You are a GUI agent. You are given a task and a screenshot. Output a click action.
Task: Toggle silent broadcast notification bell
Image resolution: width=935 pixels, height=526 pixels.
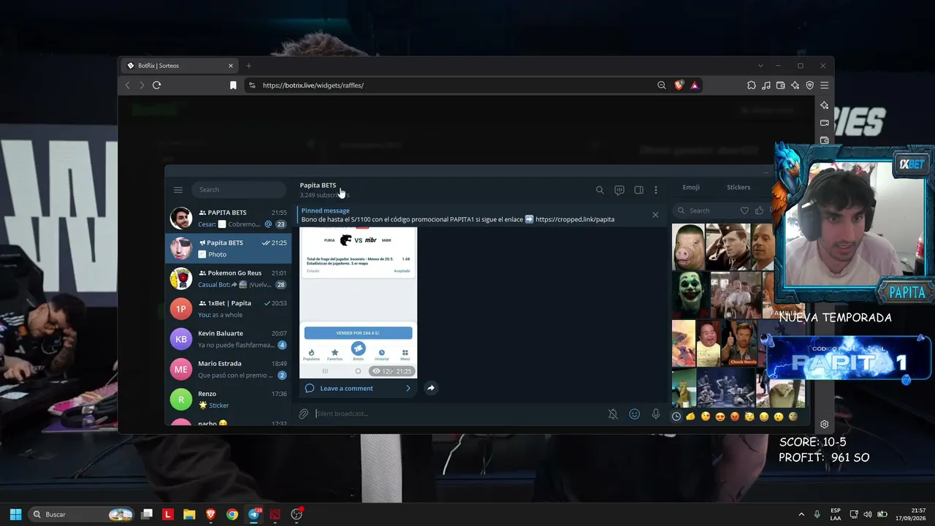pyautogui.click(x=613, y=414)
